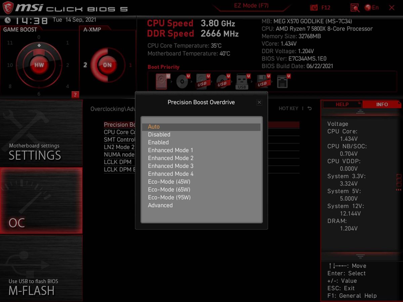The width and height of the screenshot is (403, 302).
Task: Click the screenshot camera F12 icon
Action: 314,7
